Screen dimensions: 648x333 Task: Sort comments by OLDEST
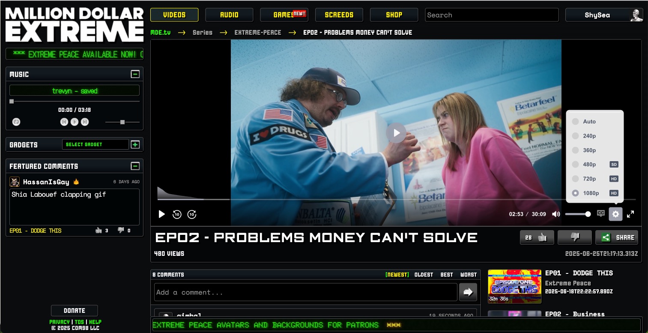coord(424,275)
